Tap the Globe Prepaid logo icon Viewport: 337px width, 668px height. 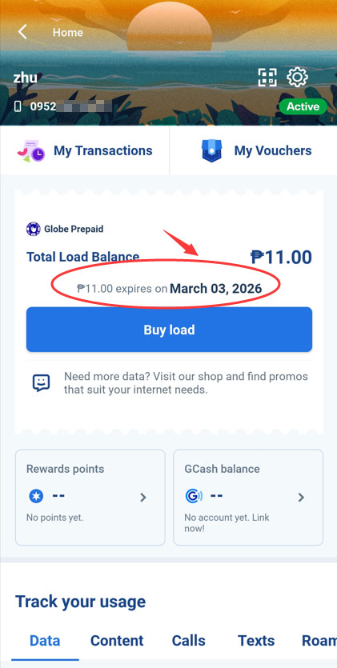(34, 229)
